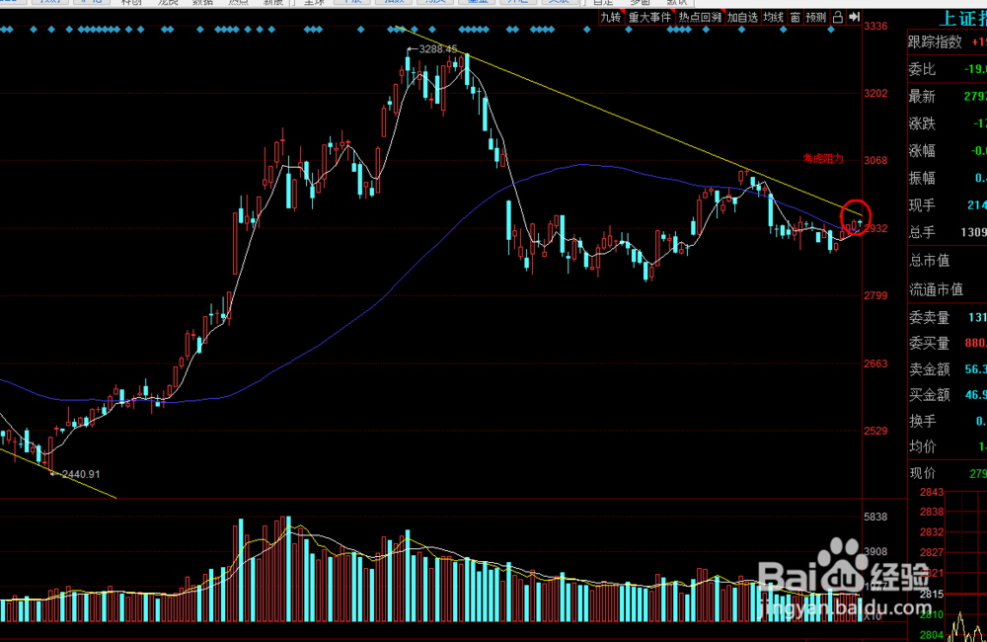The width and height of the screenshot is (987, 642).
Task: Click the 流通市值 float cap row
Action: pos(948,289)
